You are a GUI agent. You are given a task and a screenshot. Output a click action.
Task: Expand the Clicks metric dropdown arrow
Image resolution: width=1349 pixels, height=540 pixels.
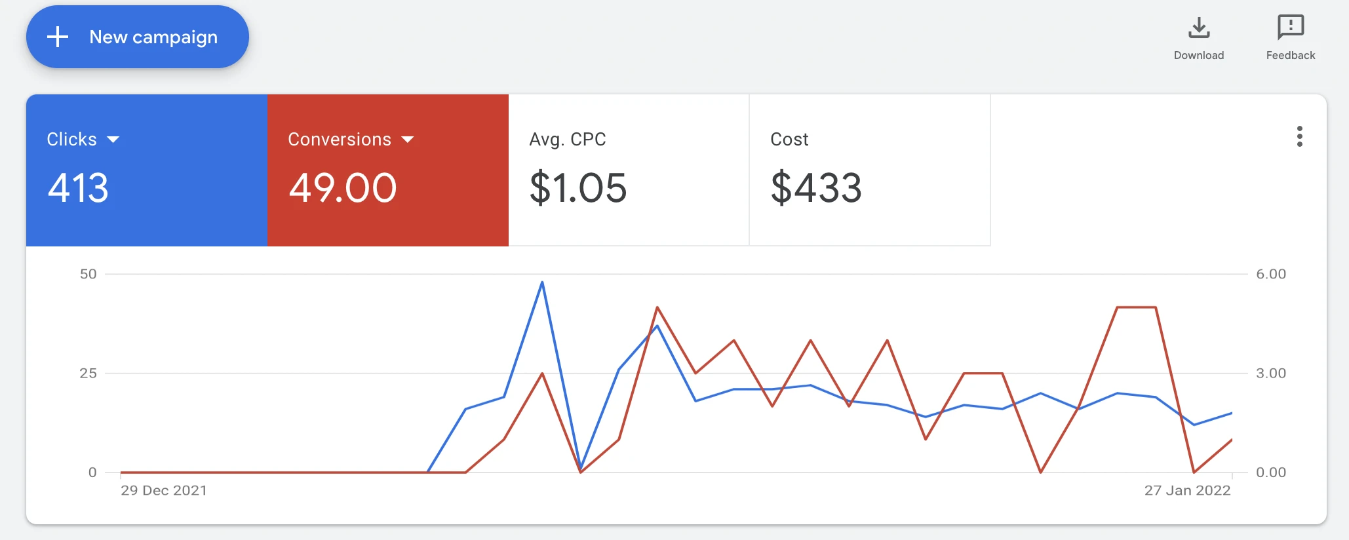(x=113, y=140)
